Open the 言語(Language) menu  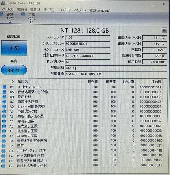click(100, 10)
